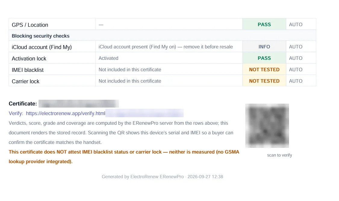This screenshot has width=339, height=201.
Task: Click the blurred QR code image
Action: [267, 126]
